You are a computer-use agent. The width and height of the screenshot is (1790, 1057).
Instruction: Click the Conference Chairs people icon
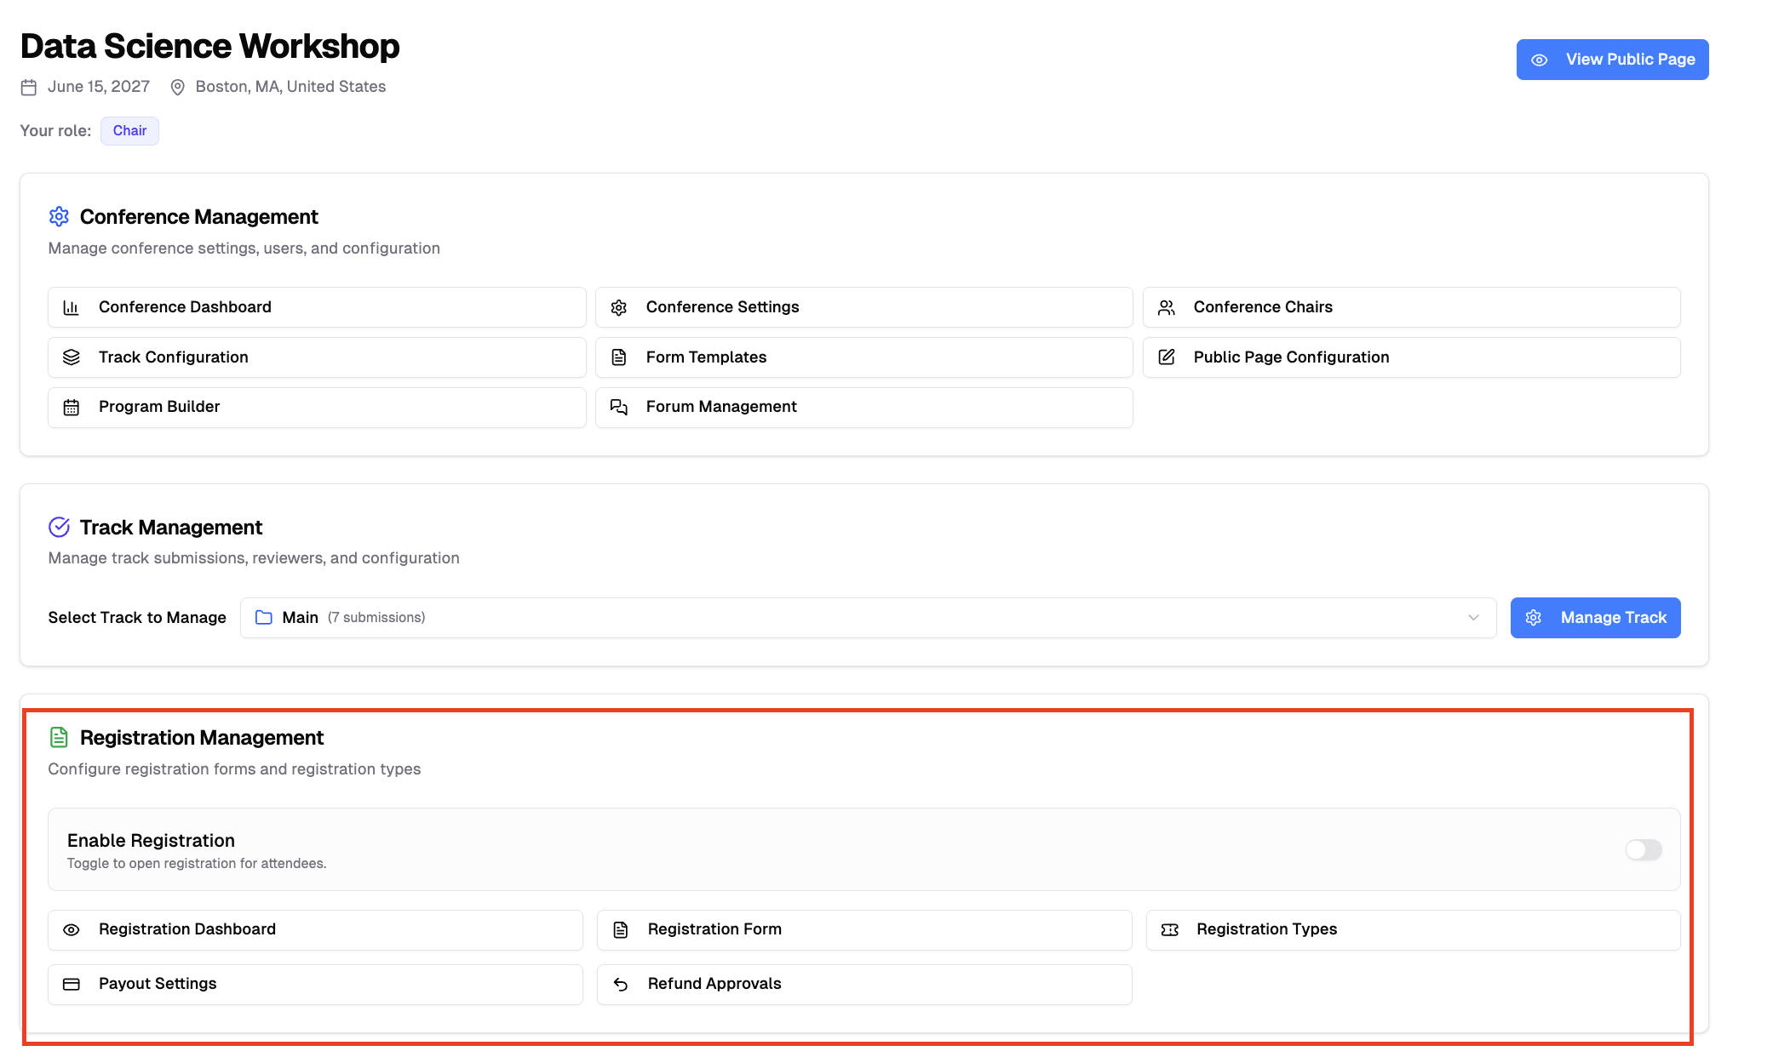tap(1167, 307)
